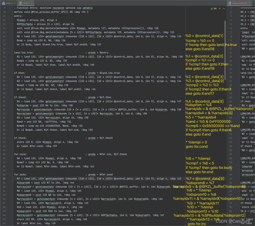Image resolution: width=255 pixels, height=226 pixels.
Task: Click '%cmp = icmp eq i32 0, %0' line
Action: click(x=41, y=40)
